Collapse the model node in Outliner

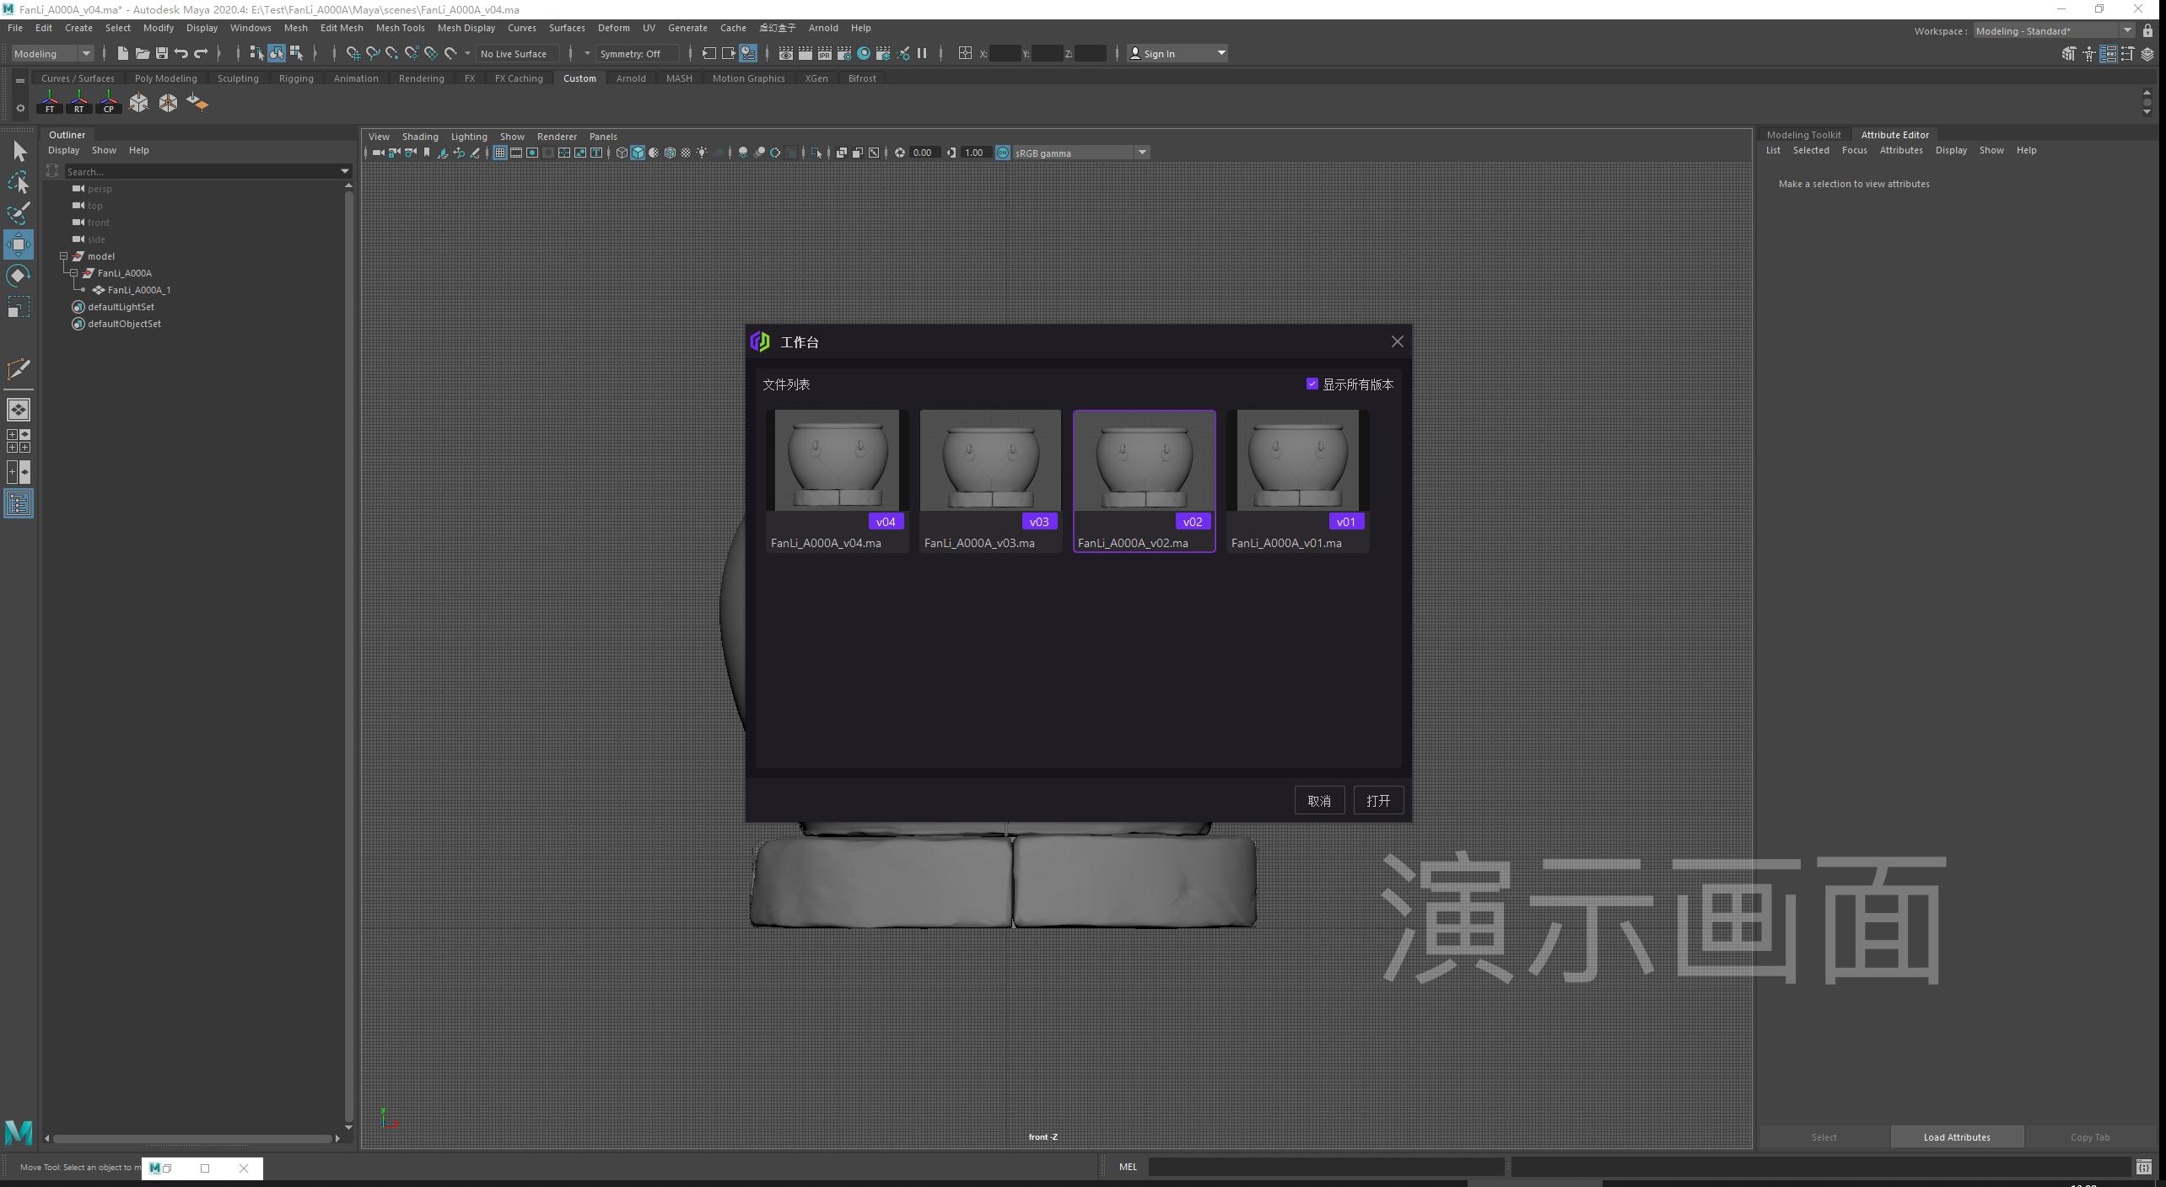click(x=63, y=256)
